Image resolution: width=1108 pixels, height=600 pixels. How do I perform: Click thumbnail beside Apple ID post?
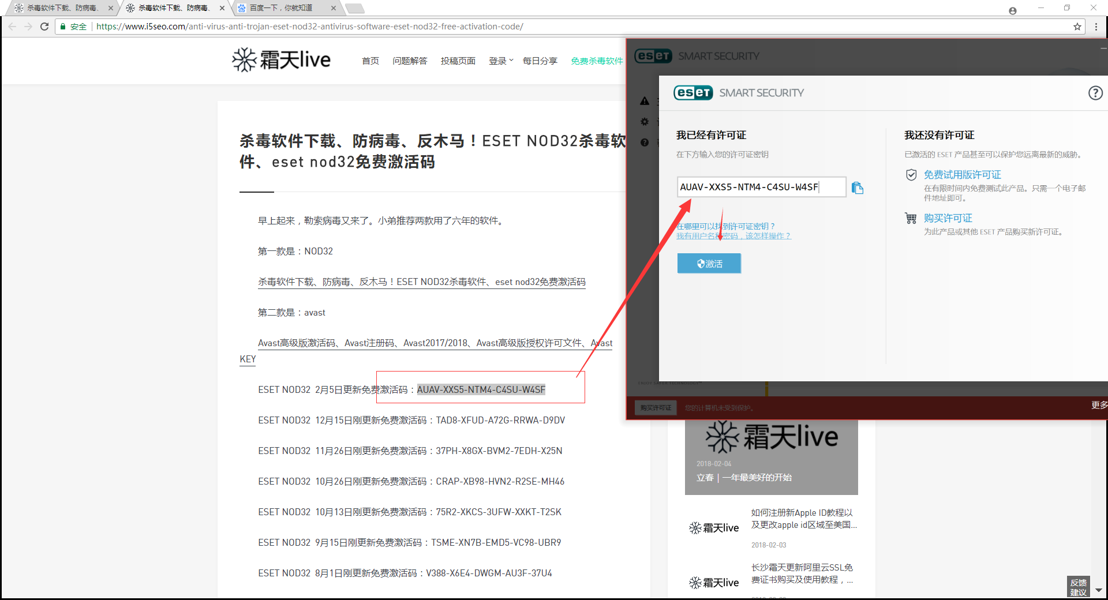coord(714,528)
